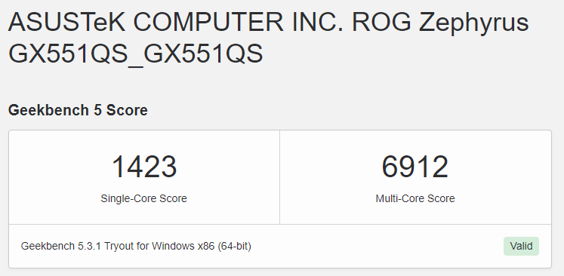
Task: Click the green Valid badge
Action: 521,246
